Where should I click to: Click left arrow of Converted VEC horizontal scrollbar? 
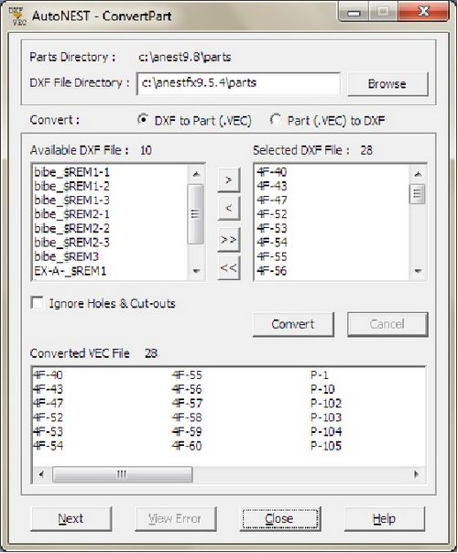[x=41, y=474]
